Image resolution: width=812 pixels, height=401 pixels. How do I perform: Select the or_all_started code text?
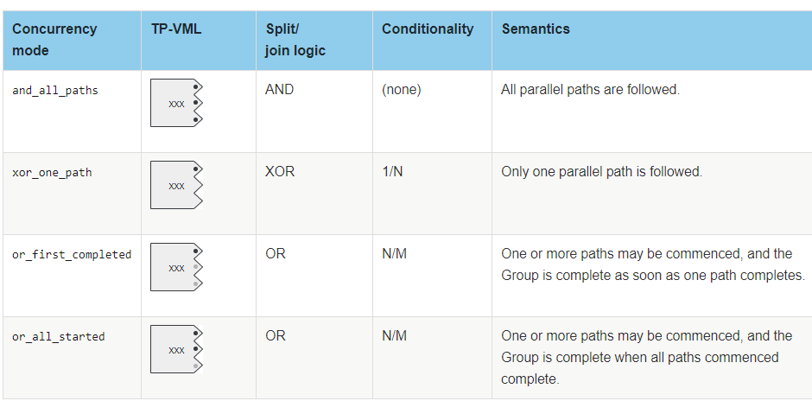(59, 337)
